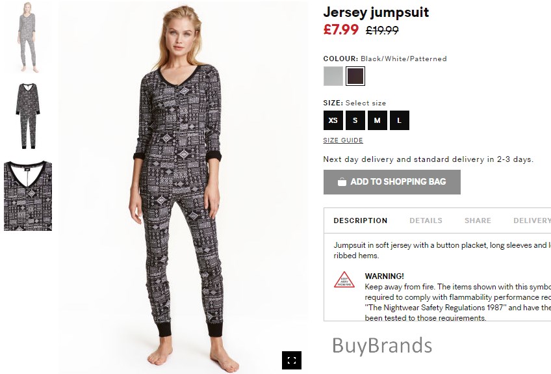
Task: Choose the black patterned colour swatch
Action: [355, 76]
